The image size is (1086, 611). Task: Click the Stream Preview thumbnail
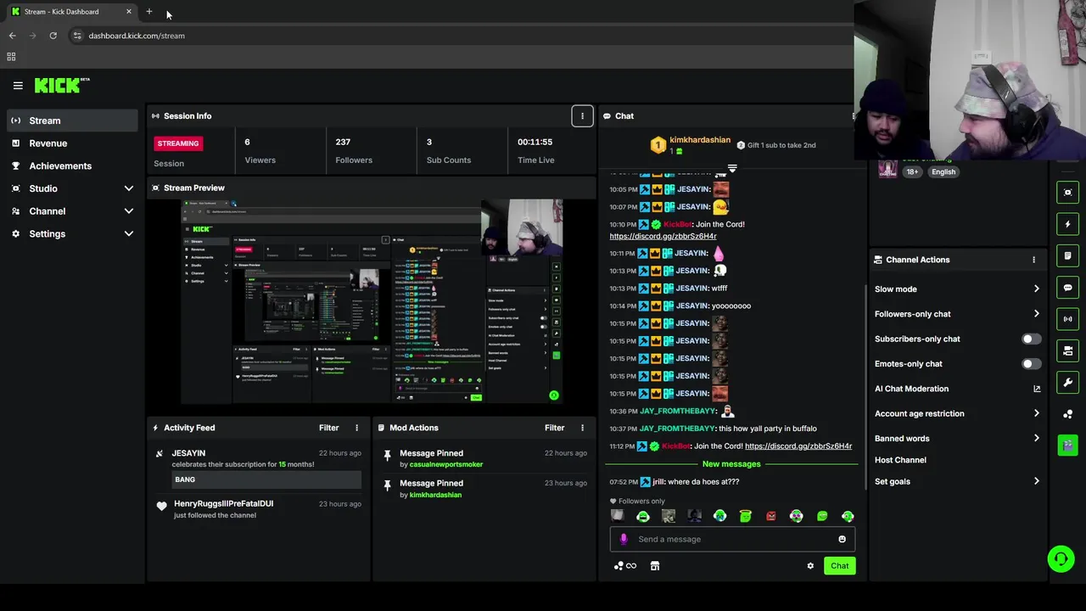click(372, 302)
